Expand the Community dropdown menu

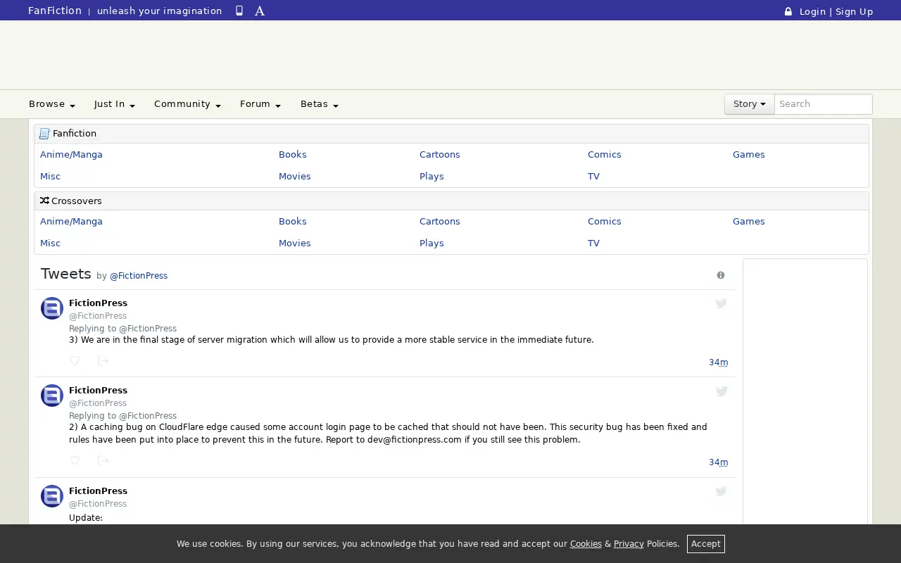(x=187, y=104)
